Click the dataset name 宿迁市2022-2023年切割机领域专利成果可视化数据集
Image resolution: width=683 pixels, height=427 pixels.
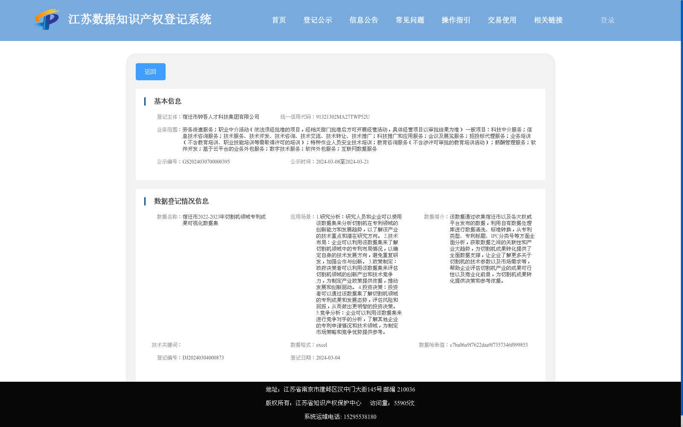(x=224, y=220)
